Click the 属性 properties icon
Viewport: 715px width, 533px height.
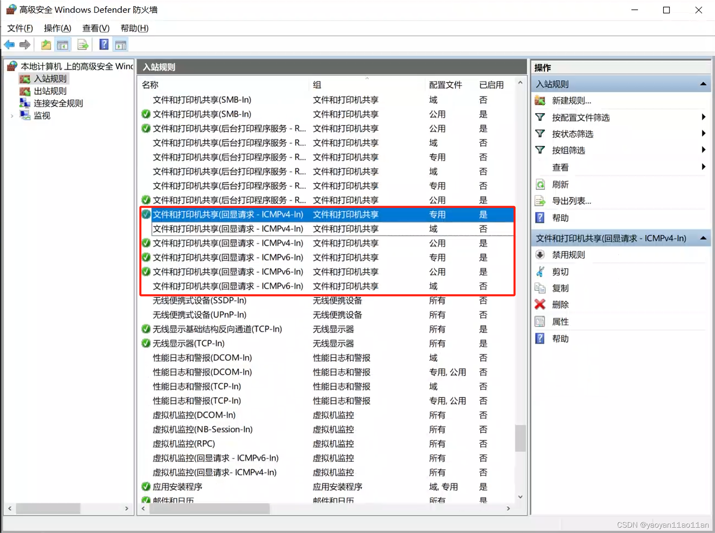540,322
